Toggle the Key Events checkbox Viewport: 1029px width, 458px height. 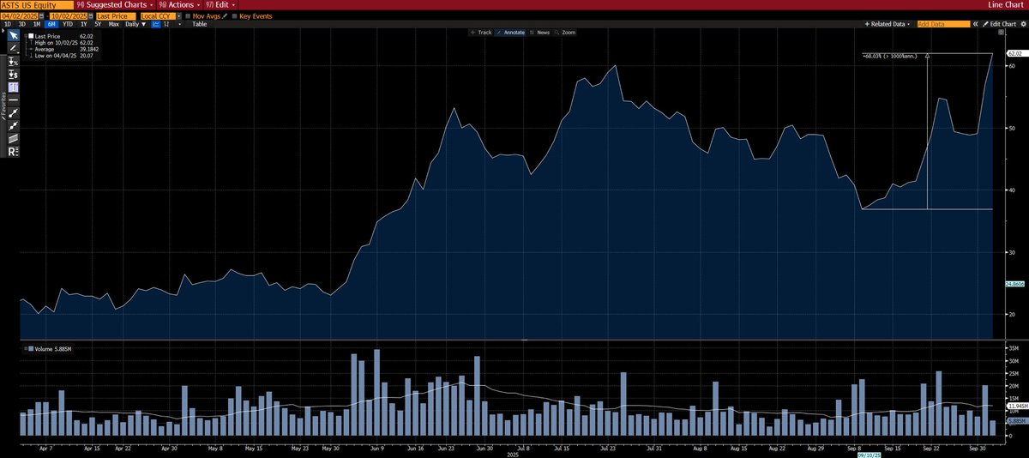point(235,16)
